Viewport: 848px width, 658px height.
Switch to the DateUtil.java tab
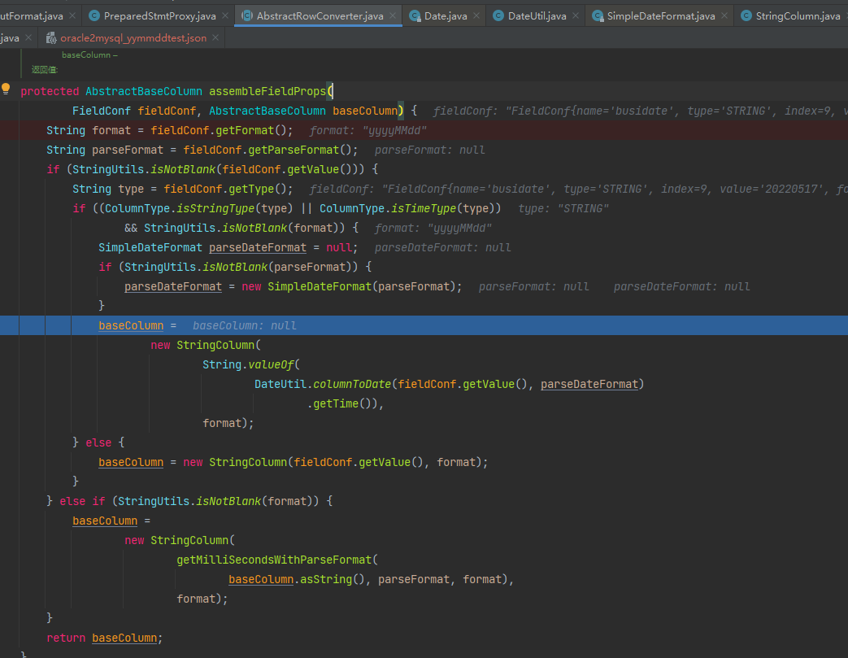click(x=537, y=16)
